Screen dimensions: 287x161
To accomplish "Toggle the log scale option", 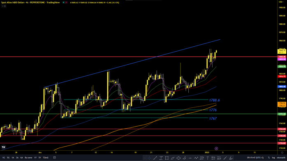I will [273, 158].
